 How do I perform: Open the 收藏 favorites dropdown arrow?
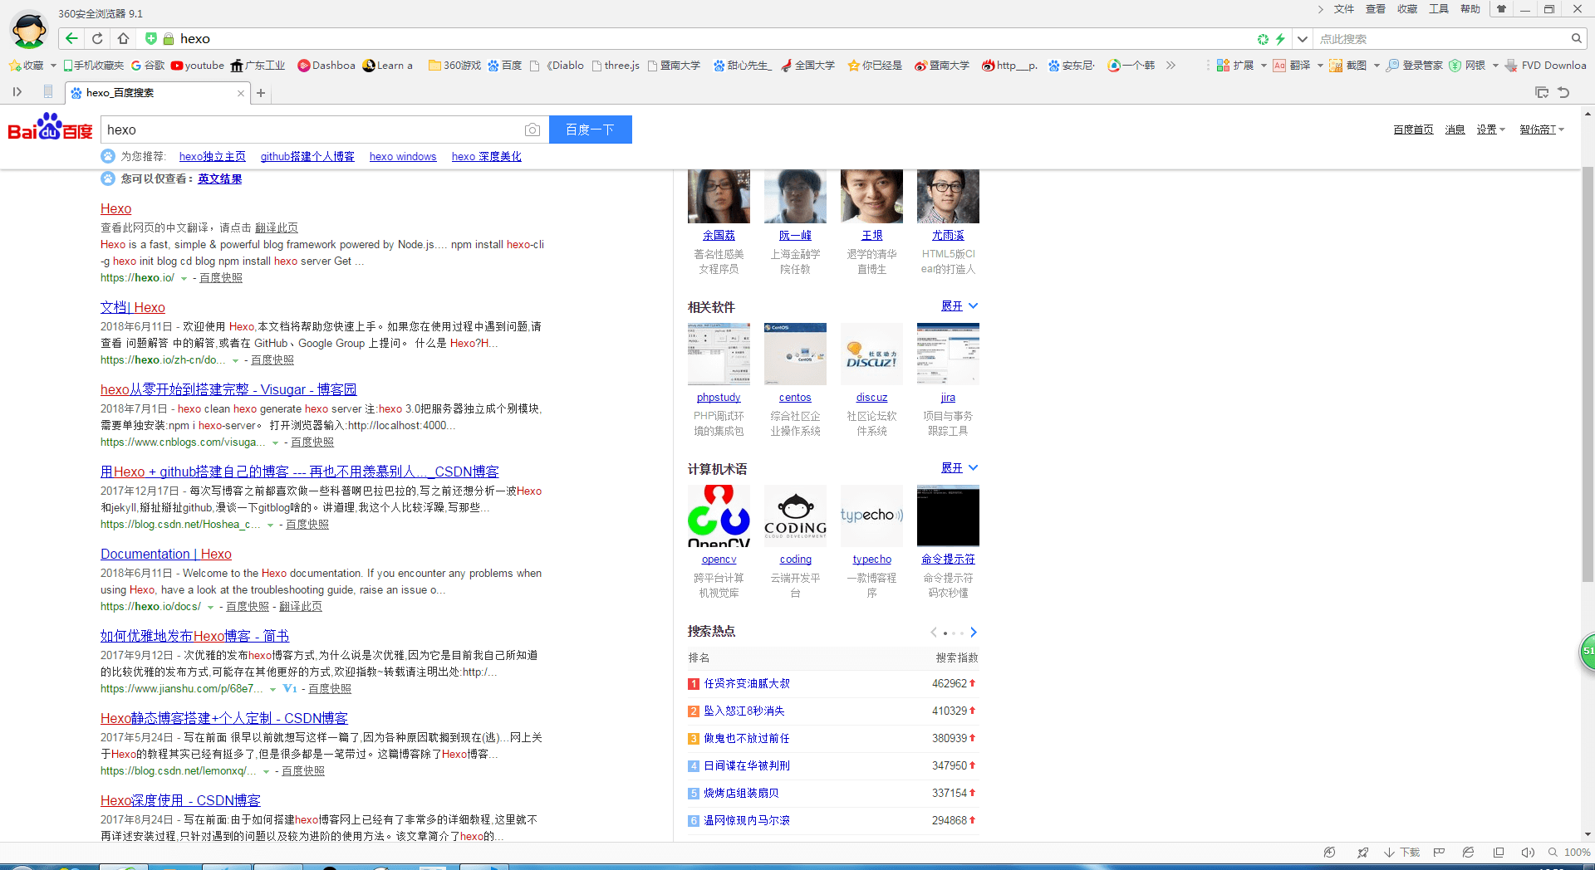pos(53,66)
